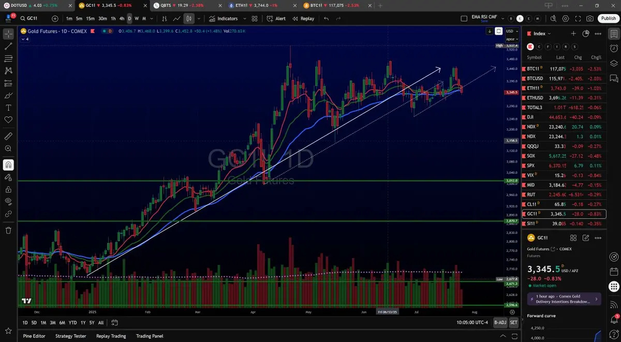Open the heart icons tool
The width and height of the screenshot is (621, 342).
pyautogui.click(x=8, y=120)
